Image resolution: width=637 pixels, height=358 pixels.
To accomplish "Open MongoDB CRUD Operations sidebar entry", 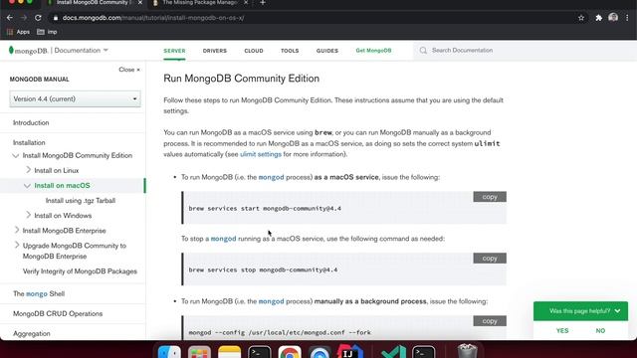I will (58, 314).
